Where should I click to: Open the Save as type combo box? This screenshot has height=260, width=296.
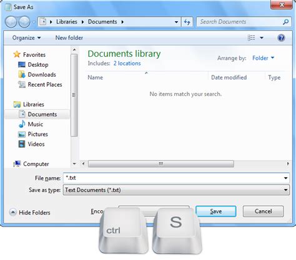pos(176,190)
